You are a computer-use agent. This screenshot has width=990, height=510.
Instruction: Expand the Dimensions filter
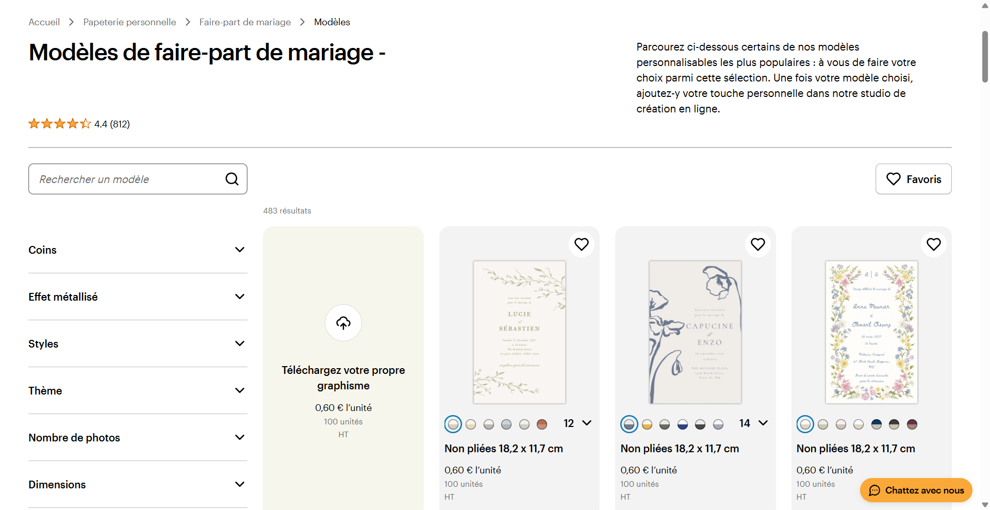click(x=138, y=484)
